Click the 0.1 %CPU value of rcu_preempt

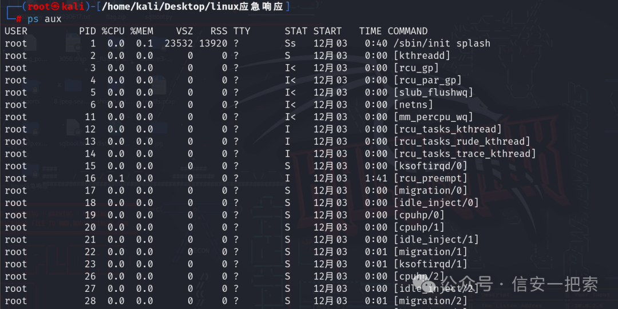[116, 178]
